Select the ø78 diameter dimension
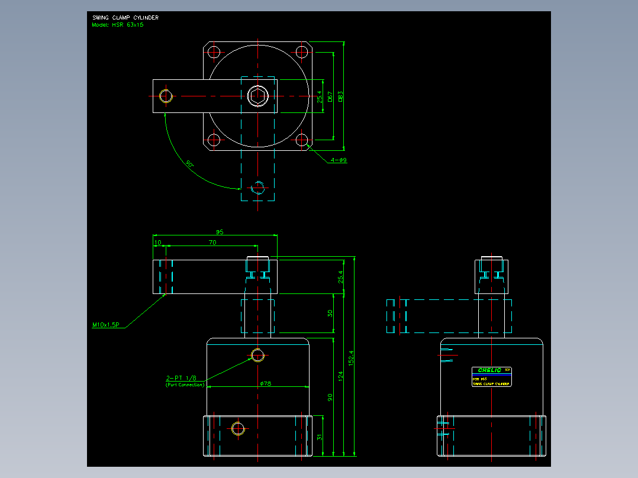Viewport: 638px width, 478px height. [266, 383]
